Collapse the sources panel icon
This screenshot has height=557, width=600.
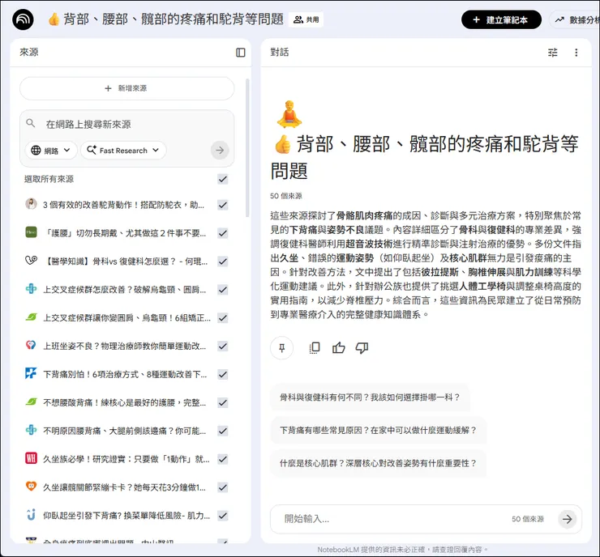pos(240,53)
